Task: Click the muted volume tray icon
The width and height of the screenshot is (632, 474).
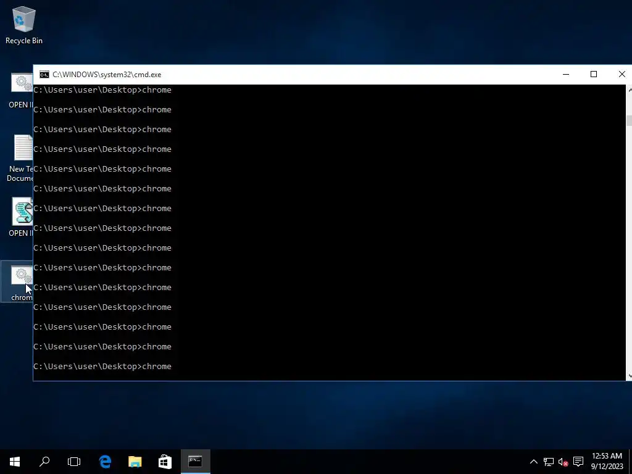Action: point(563,462)
